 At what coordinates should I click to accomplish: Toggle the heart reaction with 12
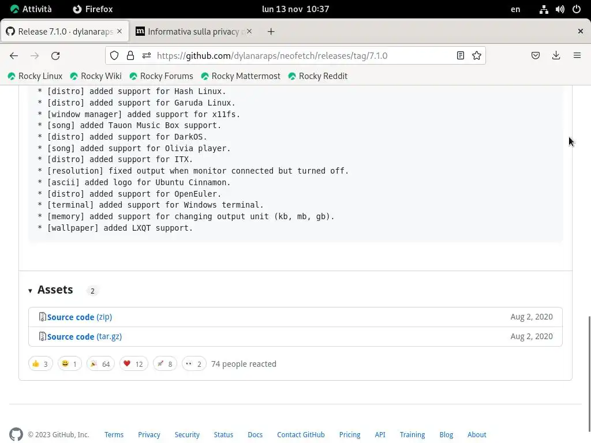[133, 364]
